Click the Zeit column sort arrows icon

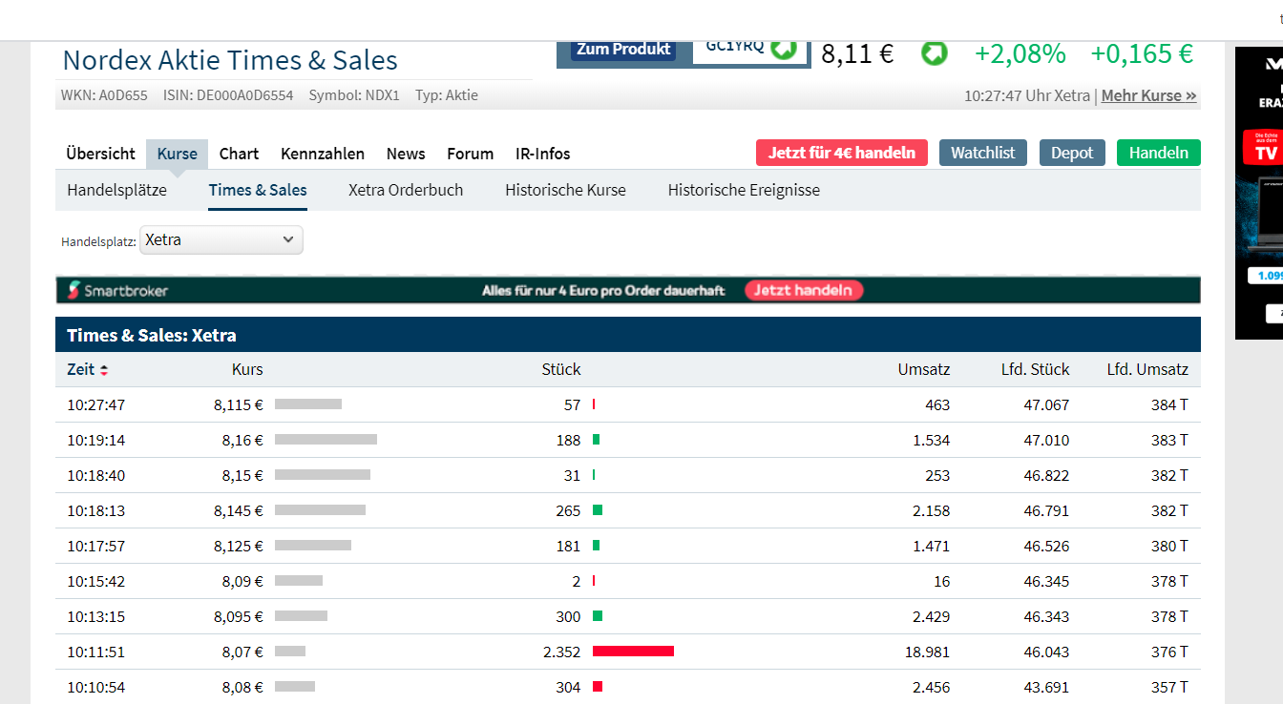(x=104, y=370)
